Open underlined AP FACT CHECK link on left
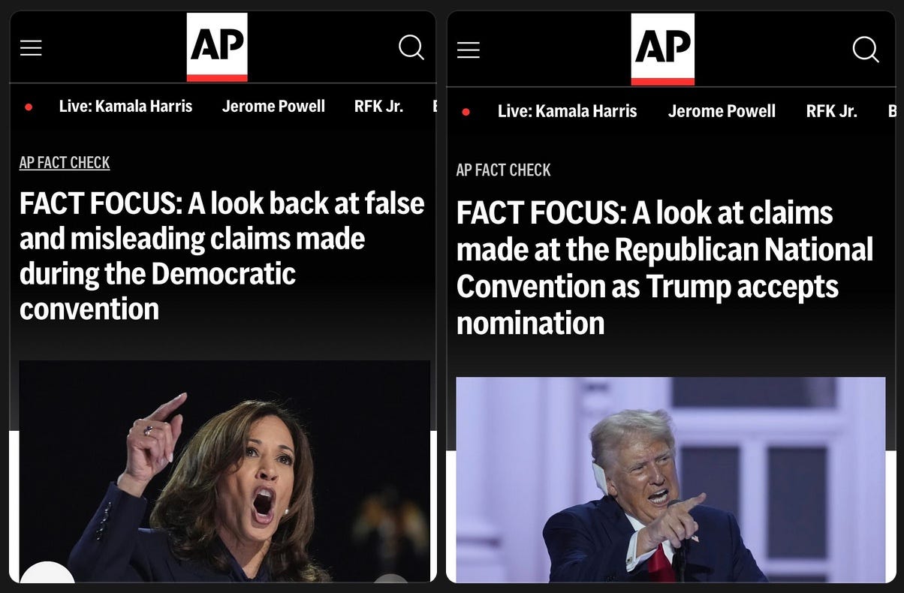 pos(65,163)
